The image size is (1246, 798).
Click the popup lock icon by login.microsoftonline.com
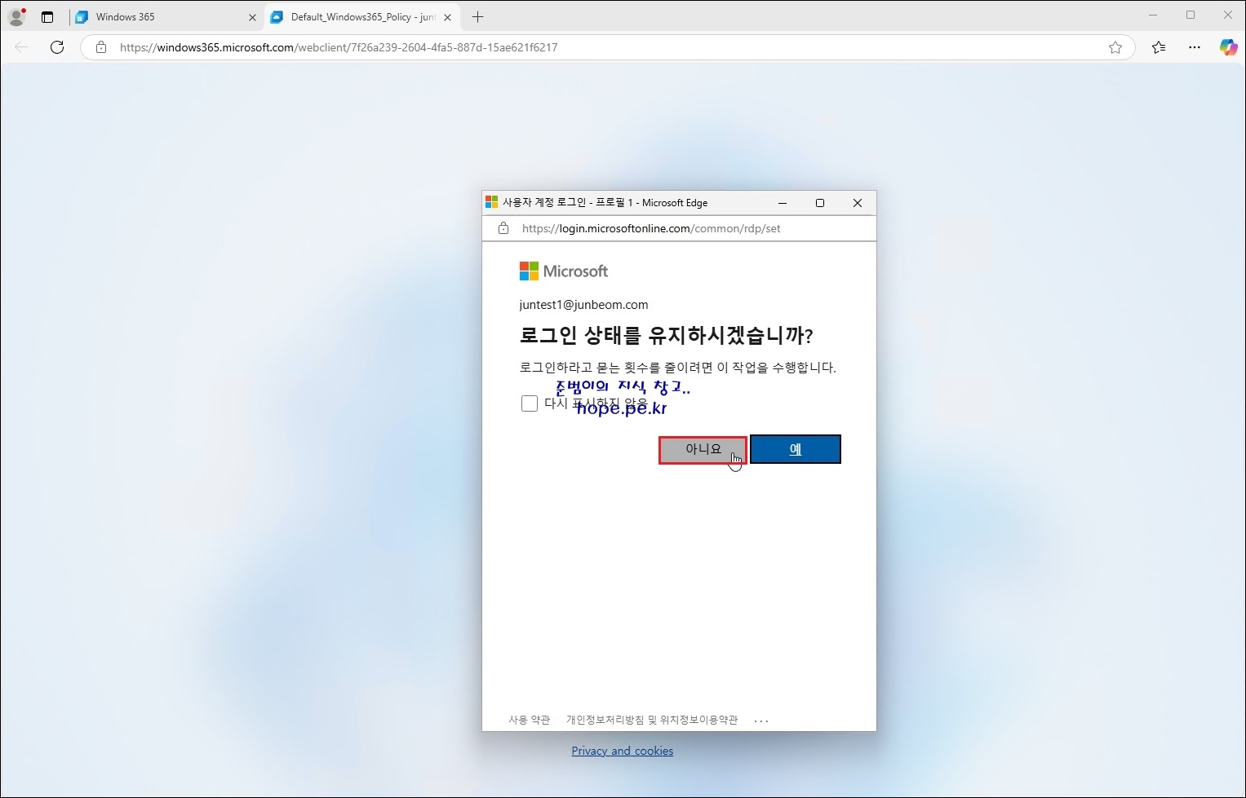[x=503, y=228]
